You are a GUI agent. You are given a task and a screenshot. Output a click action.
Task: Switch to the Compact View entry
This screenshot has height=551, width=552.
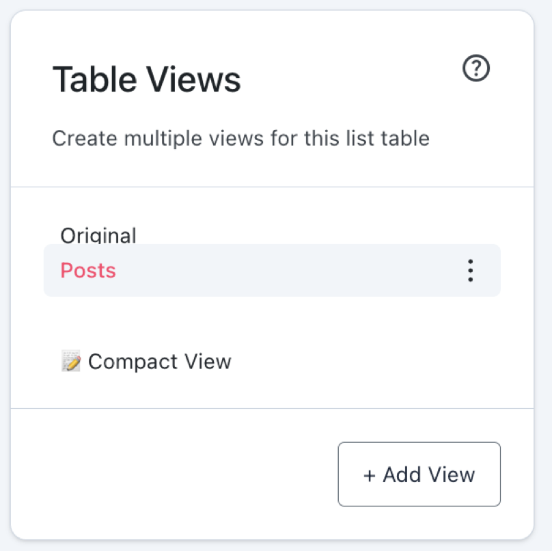[159, 361]
